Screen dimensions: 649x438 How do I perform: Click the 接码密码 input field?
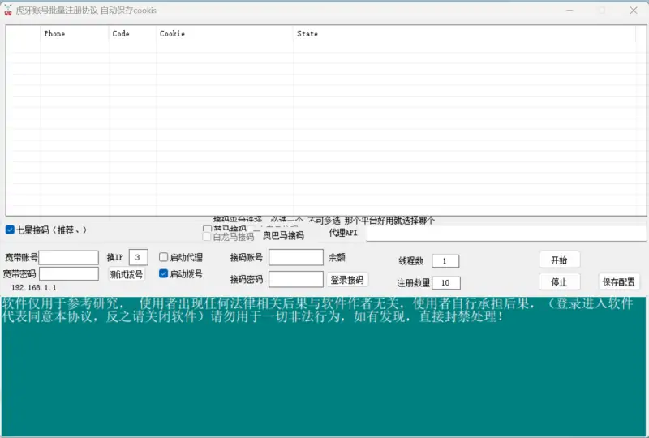pos(296,279)
